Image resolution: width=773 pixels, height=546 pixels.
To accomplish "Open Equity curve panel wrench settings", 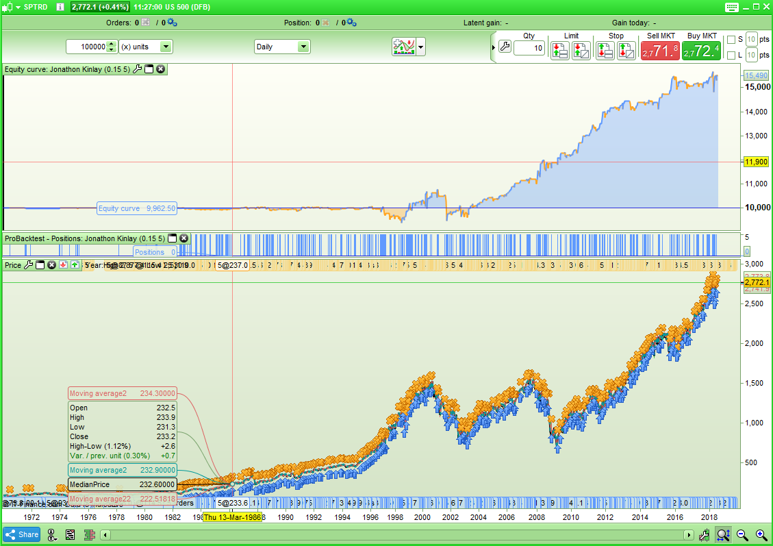I will tap(137, 69).
